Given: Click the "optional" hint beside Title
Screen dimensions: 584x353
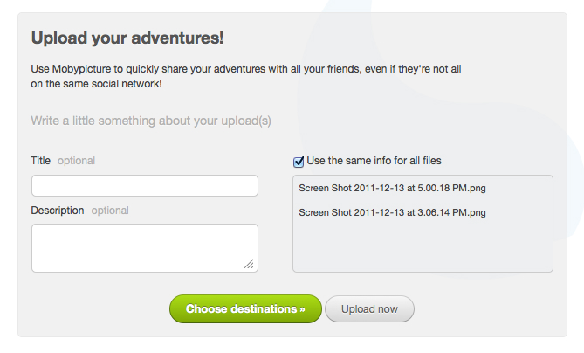Looking at the screenshot, I should (x=77, y=161).
